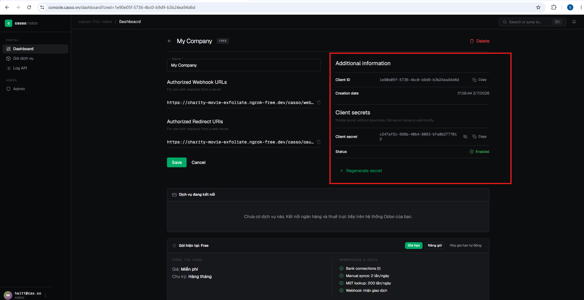Click the webhook URL text

[x=240, y=102]
